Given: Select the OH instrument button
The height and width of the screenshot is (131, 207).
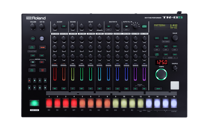Looking at the screenshot, I should [x=126, y=89].
